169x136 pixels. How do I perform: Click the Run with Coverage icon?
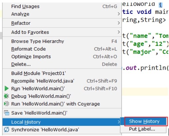click(x=7, y=104)
